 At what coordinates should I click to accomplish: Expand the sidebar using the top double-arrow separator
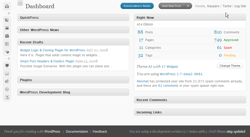tap(9, 13)
